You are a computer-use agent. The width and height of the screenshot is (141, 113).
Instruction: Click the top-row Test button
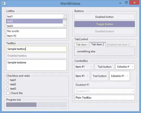[x=104, y=67]
